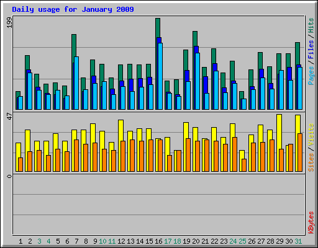318x248 pixels.
Task: Pick day '23' axis label
Action: point(224,241)
